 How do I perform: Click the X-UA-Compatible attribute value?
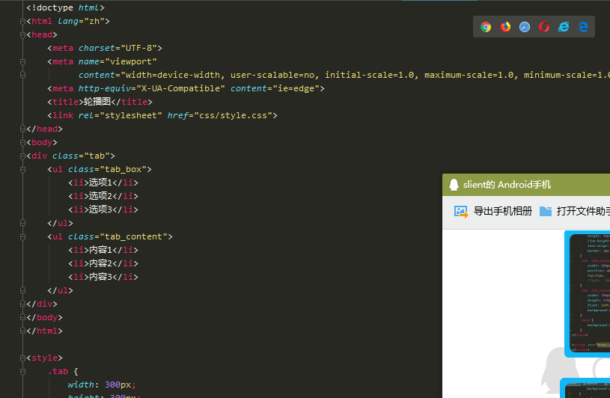coord(180,88)
